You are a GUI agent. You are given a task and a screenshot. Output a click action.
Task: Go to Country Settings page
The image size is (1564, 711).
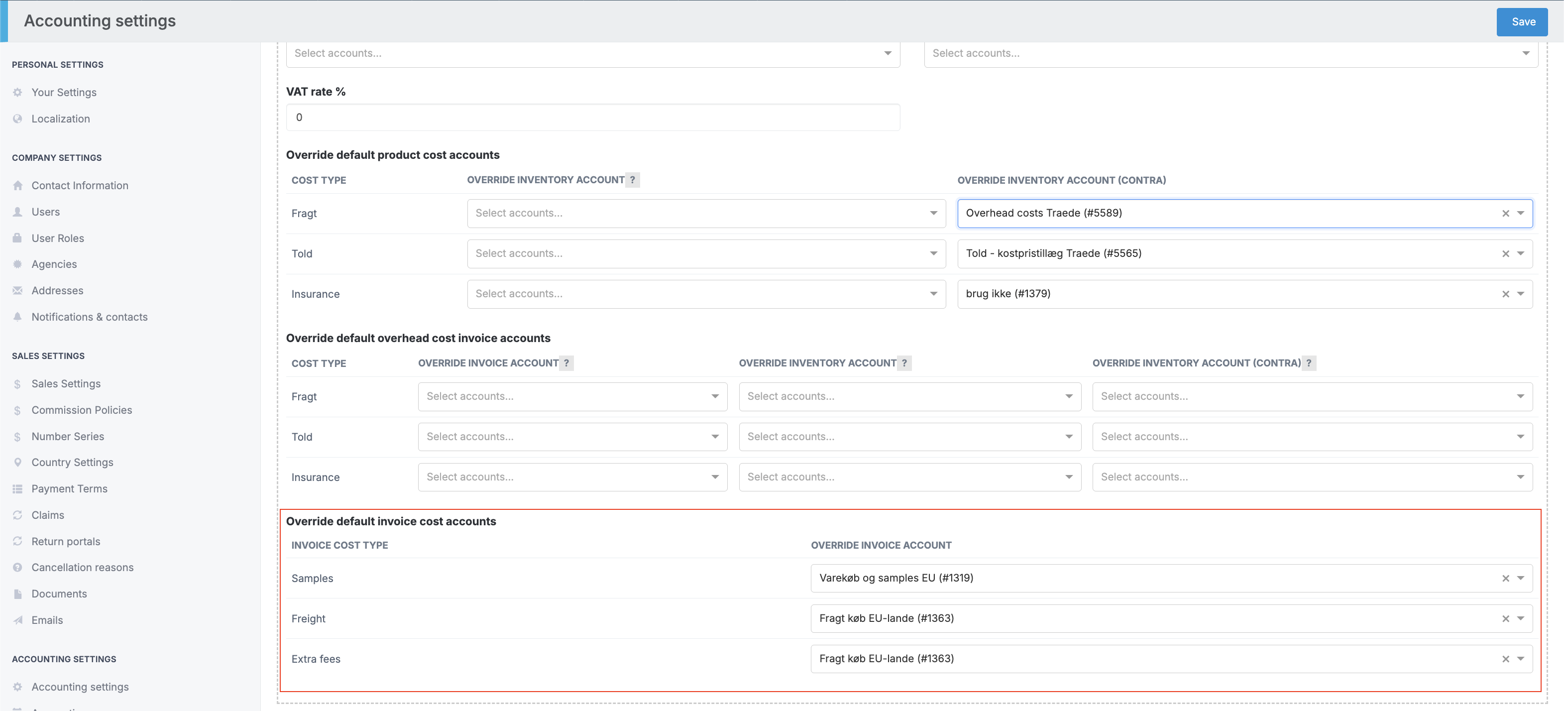[x=72, y=463]
